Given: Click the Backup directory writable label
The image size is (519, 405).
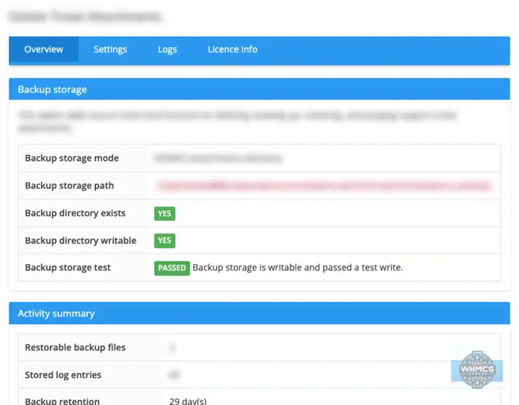Looking at the screenshot, I should (81, 240).
